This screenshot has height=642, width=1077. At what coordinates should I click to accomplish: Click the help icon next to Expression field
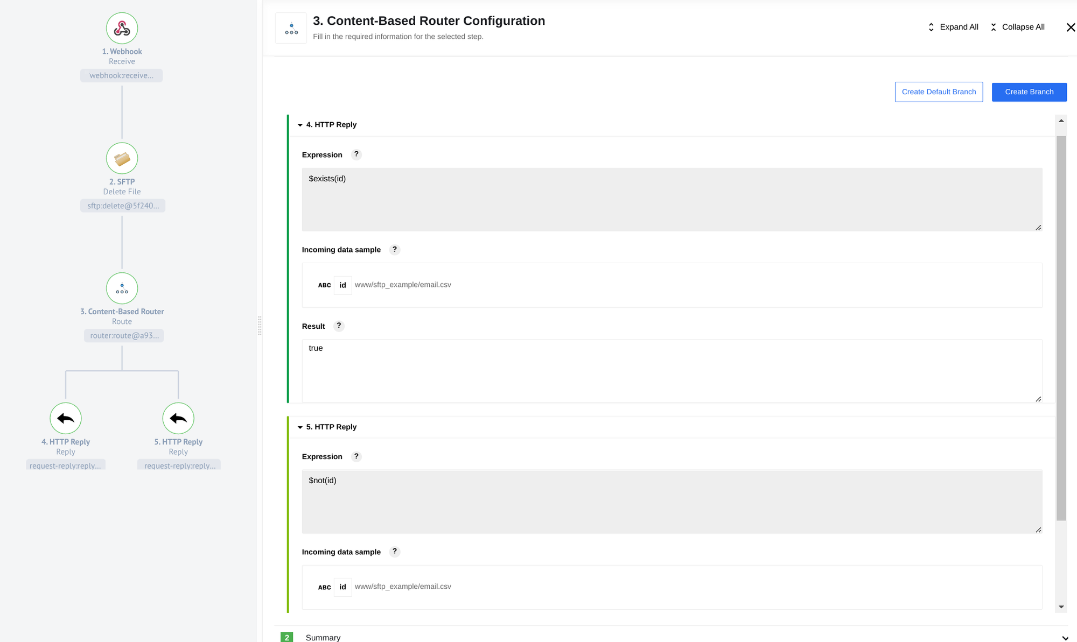pos(356,154)
